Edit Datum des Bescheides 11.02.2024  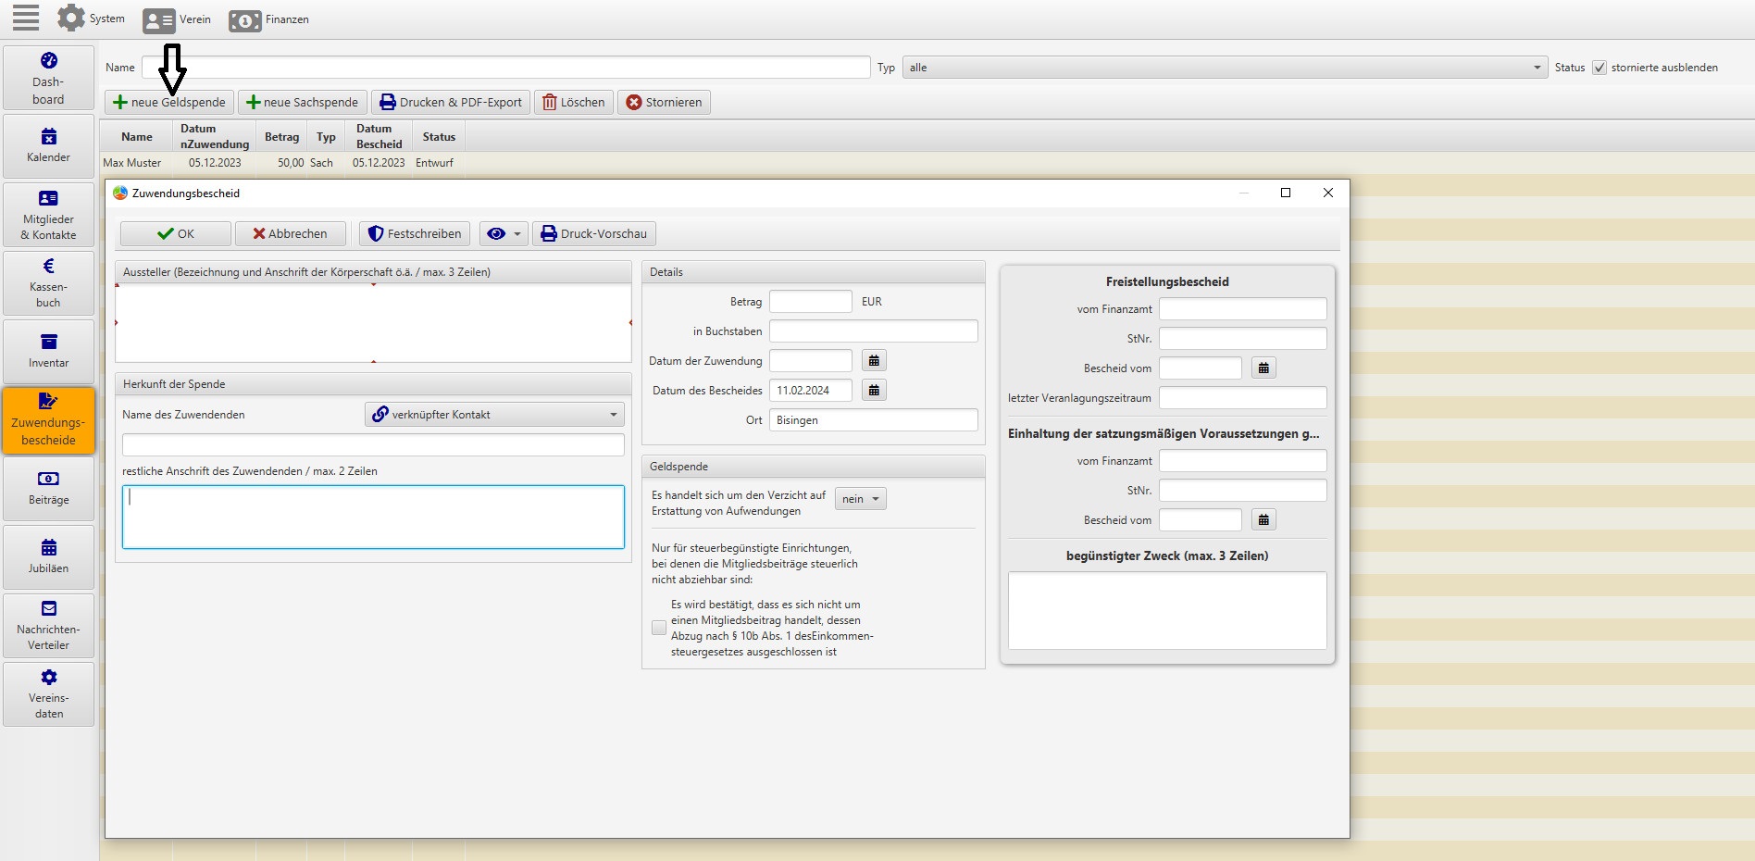pyautogui.click(x=811, y=391)
